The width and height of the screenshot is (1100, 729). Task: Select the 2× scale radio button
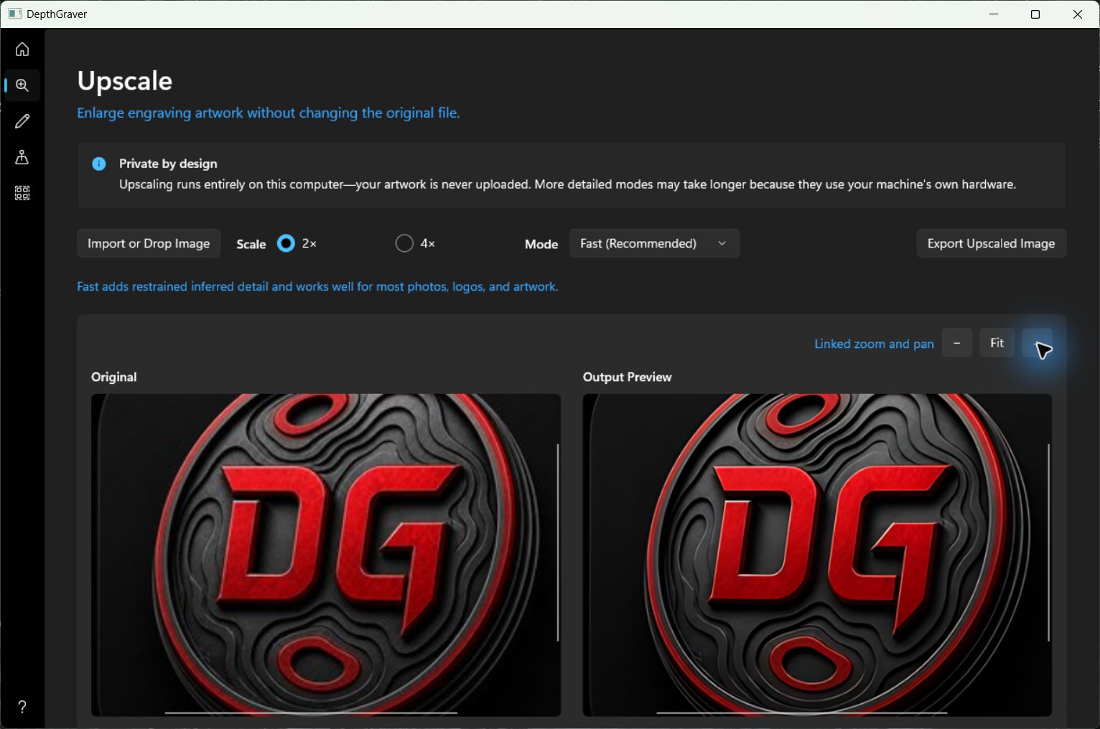[x=286, y=243]
